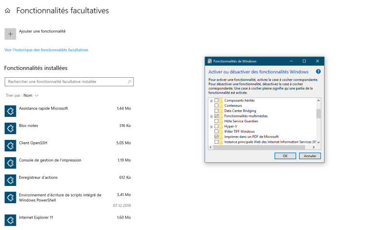Click the plus icon to add a feature
This screenshot has height=230, width=372.
[10, 34]
